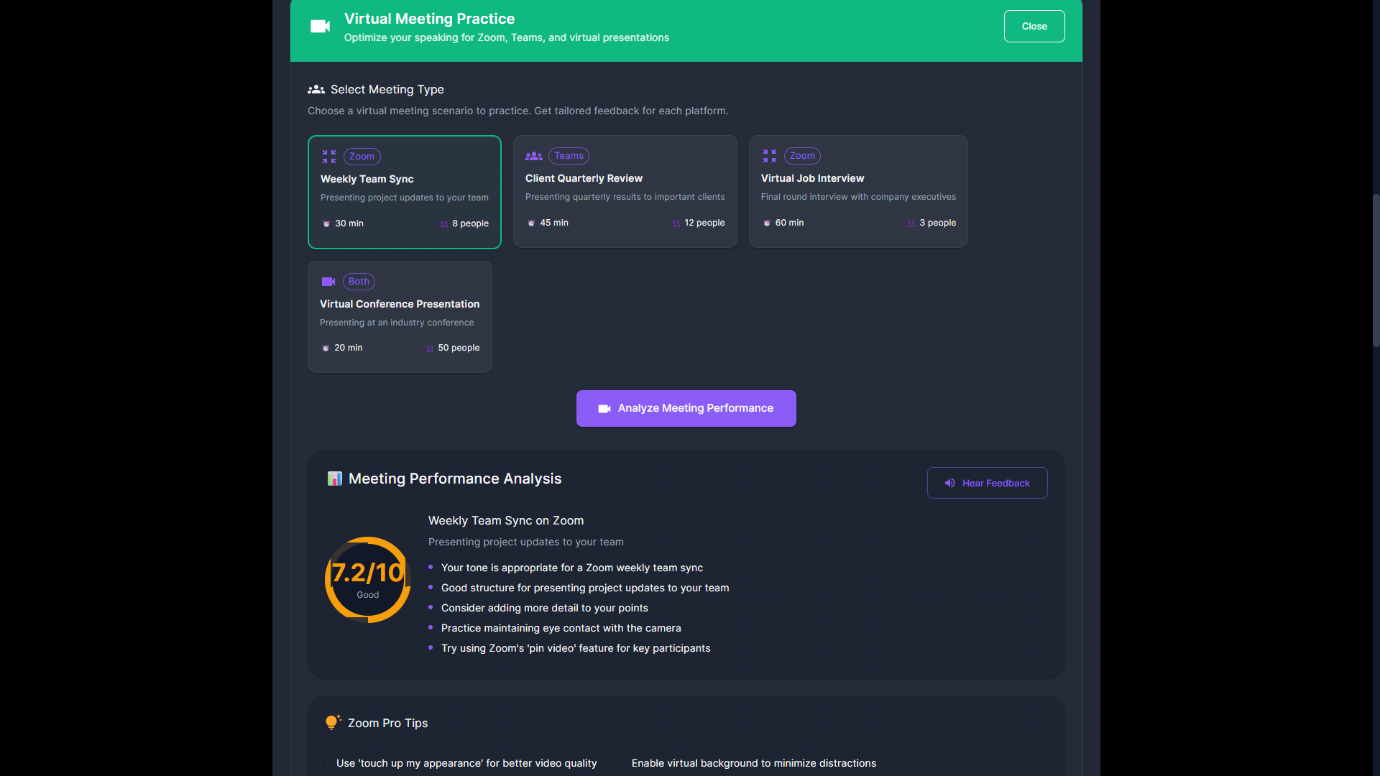Click the Analyze Meeting Performance button

click(x=686, y=408)
